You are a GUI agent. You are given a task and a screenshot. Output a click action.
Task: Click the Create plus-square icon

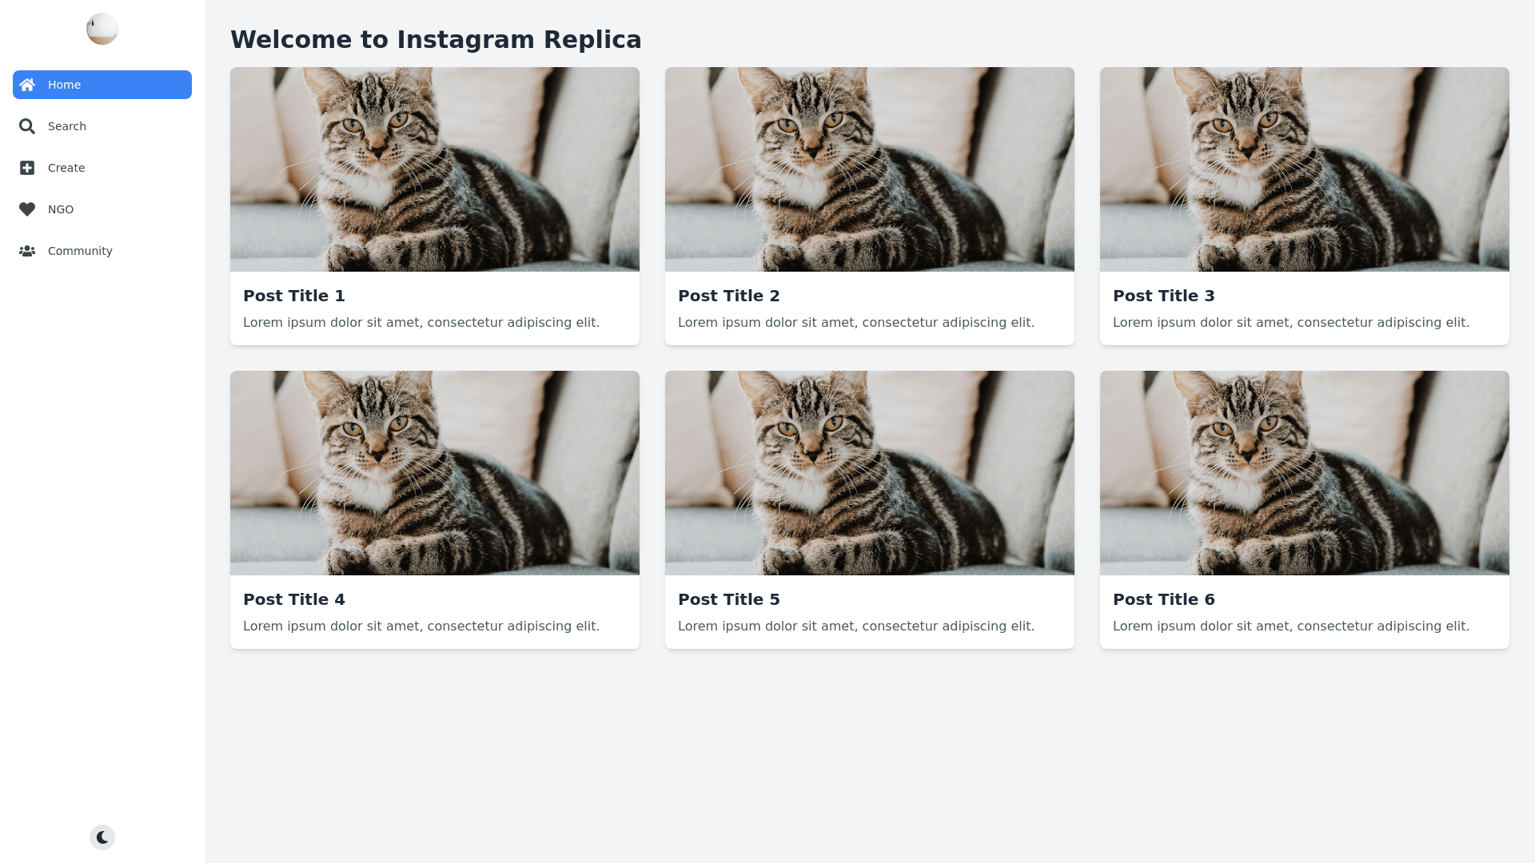[27, 168]
